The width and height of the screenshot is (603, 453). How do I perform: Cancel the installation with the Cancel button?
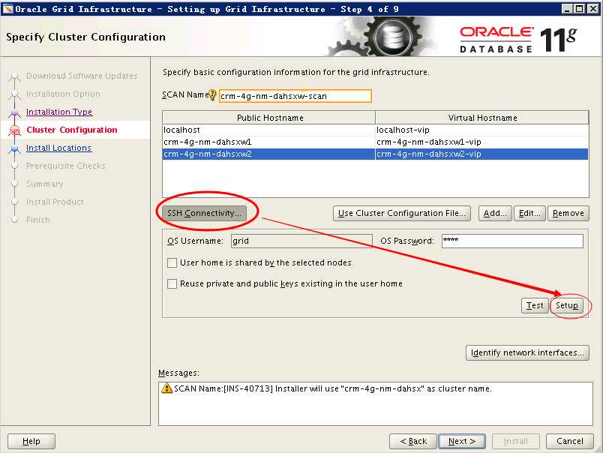569,441
